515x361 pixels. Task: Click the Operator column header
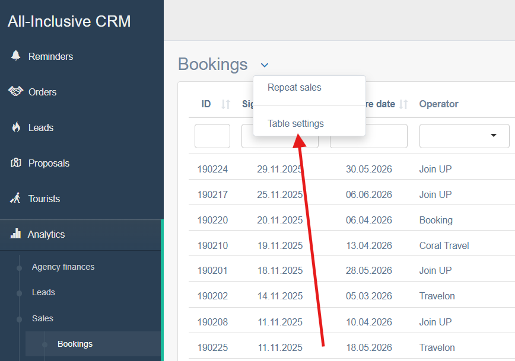[438, 104]
